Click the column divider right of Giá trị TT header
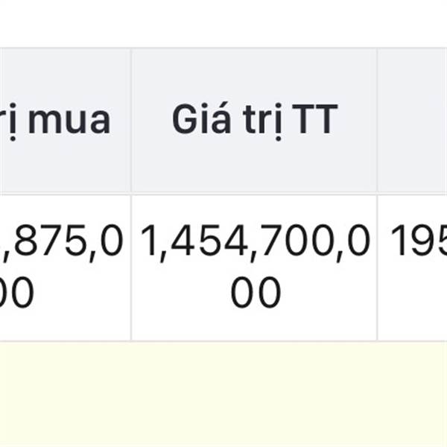 [378, 120]
